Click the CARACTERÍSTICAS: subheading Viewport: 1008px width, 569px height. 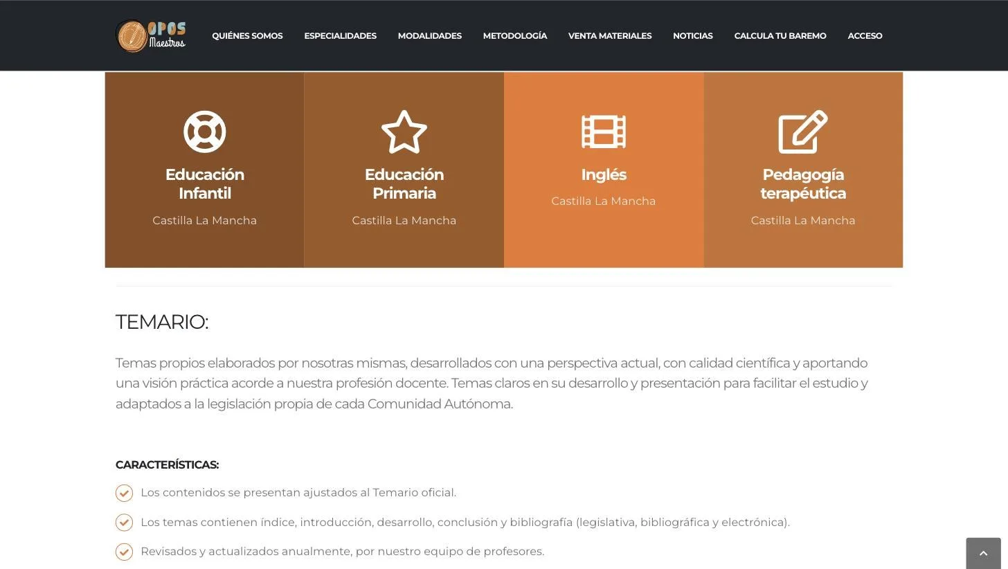point(167,464)
